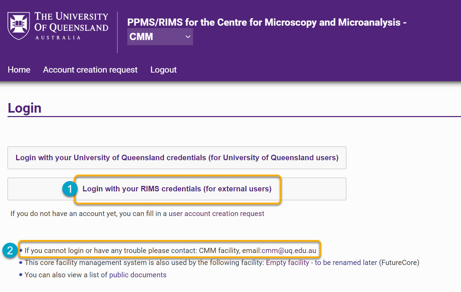The image size is (461, 292).
Task: Click "Login with your University of Queensland credentials"
Action: click(x=176, y=157)
